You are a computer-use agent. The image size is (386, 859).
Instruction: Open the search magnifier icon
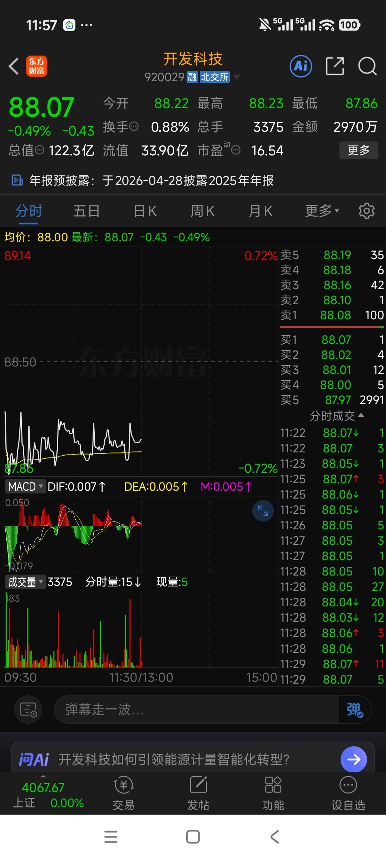pos(367,66)
